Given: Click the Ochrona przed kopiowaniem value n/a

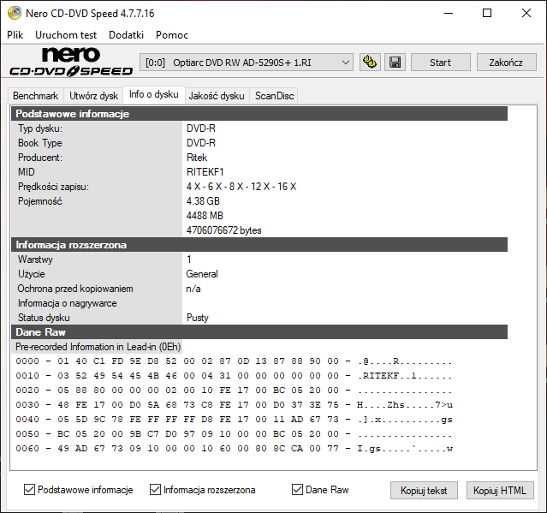Looking at the screenshot, I should point(193,289).
